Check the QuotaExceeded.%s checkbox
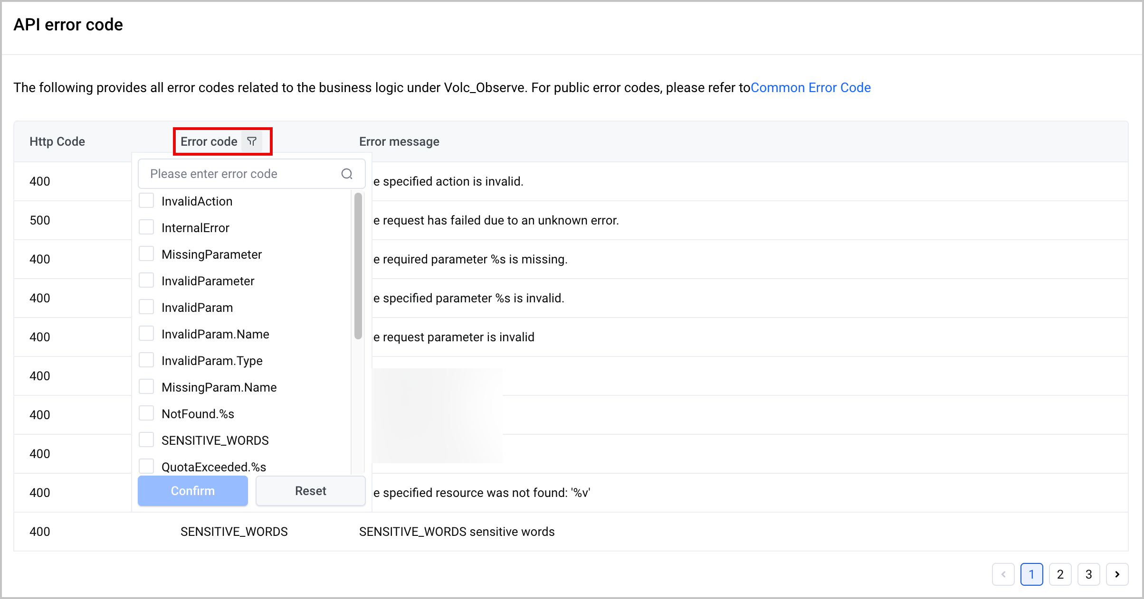This screenshot has height=599, width=1144. point(146,466)
